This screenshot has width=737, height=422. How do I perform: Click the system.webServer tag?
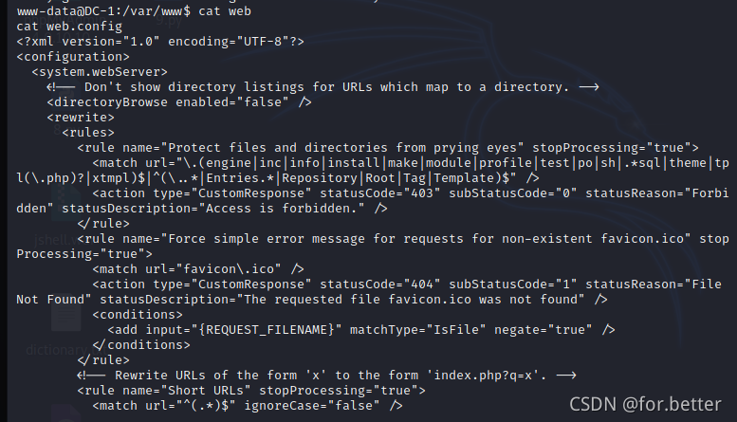(x=100, y=72)
